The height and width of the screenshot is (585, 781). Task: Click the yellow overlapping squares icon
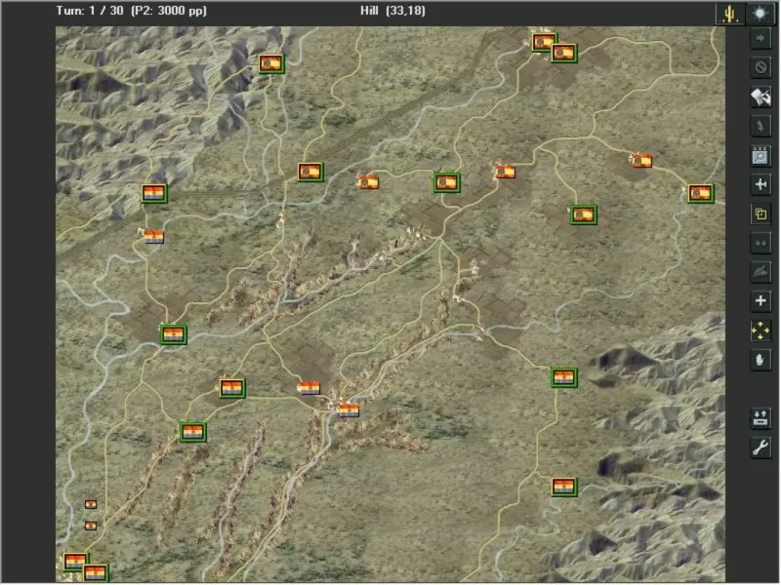(x=760, y=214)
